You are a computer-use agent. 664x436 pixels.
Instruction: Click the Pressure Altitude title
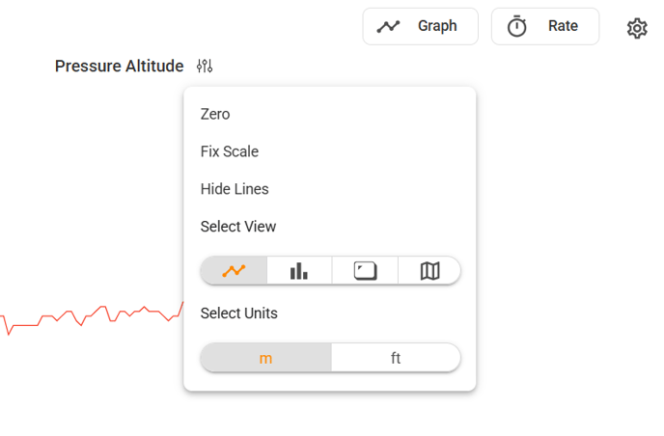pyautogui.click(x=120, y=66)
